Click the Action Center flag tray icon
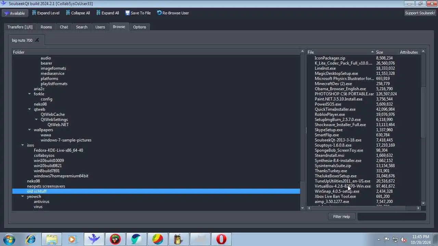Screen dimensions: 438x246 (x=387, y=240)
